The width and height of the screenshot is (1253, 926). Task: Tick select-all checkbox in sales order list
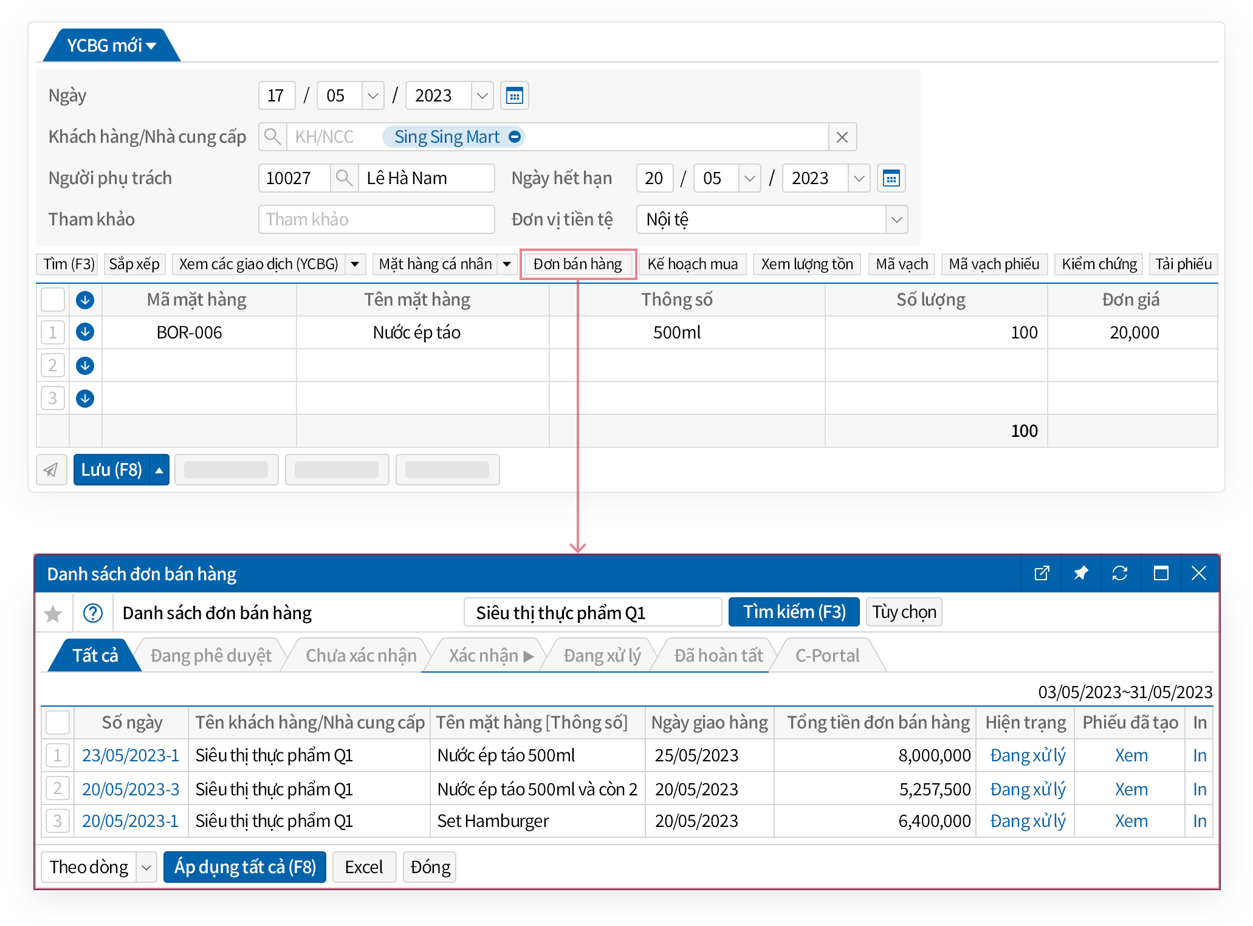pos(58,722)
